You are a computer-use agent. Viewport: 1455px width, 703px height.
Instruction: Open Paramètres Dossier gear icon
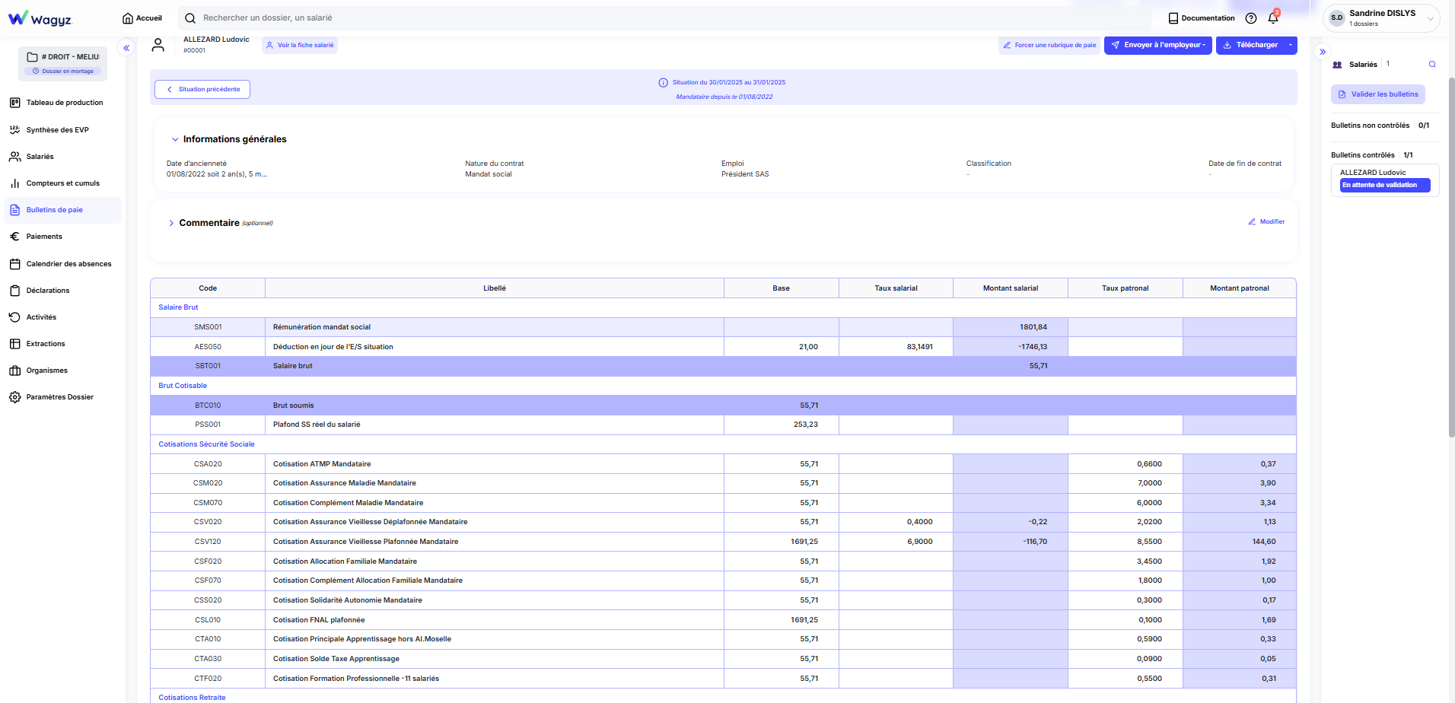tap(14, 397)
